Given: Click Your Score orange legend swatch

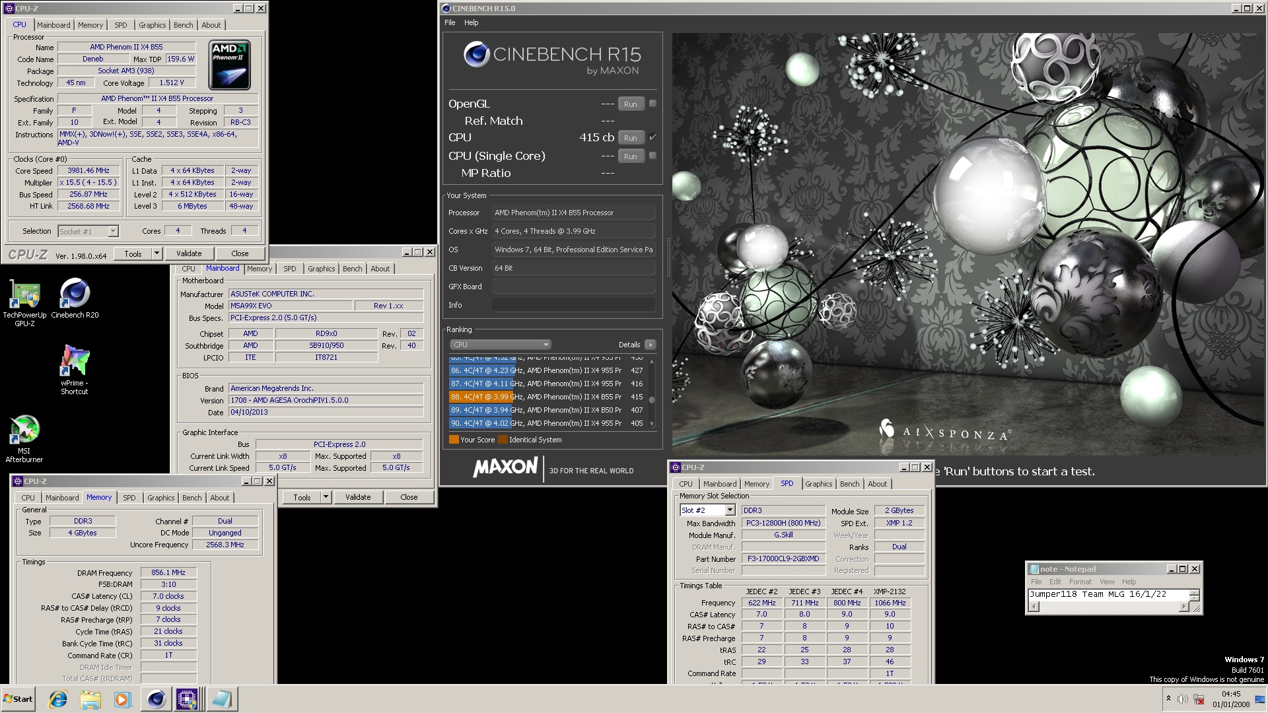Looking at the screenshot, I should (x=454, y=440).
